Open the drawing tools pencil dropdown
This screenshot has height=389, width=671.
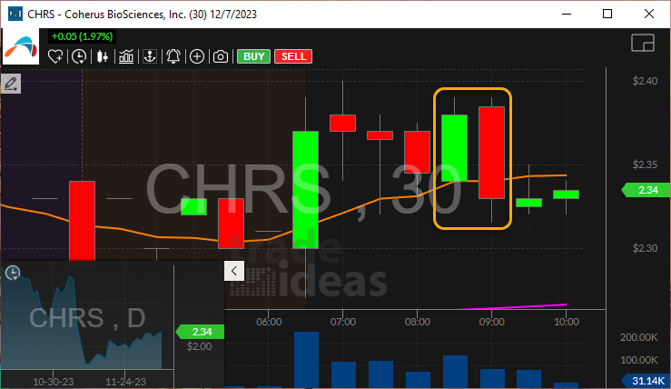(x=11, y=84)
